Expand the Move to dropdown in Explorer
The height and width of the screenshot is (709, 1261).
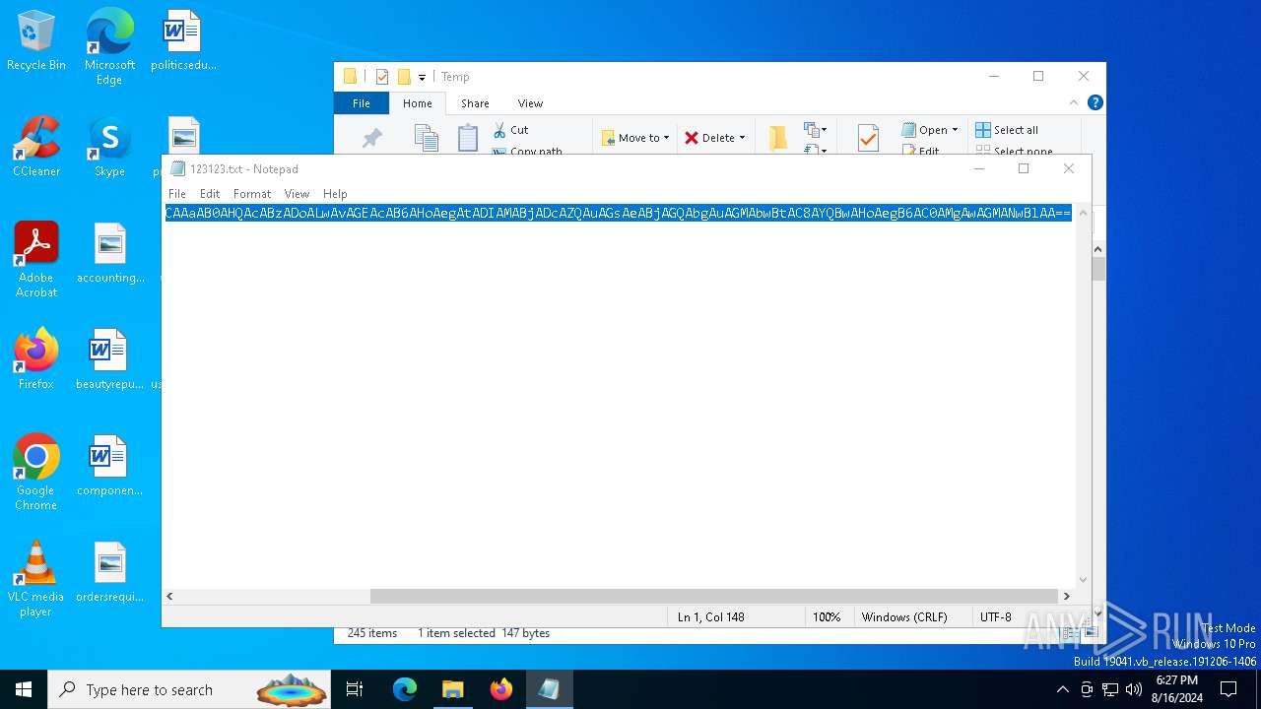coord(667,138)
